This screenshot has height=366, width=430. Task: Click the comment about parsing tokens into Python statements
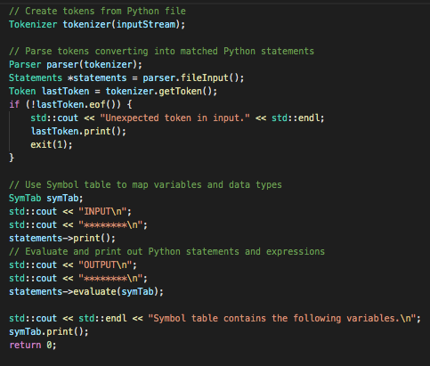pyautogui.click(x=161, y=51)
